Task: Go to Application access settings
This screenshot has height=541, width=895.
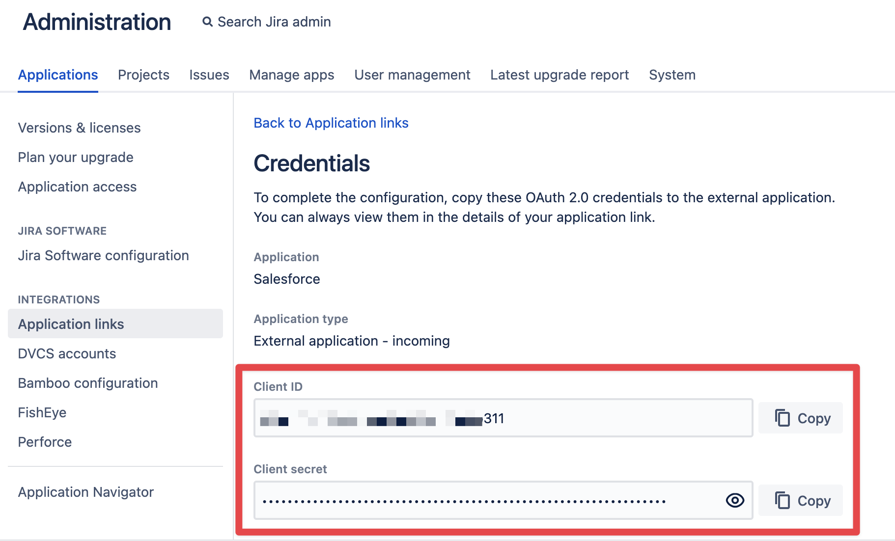Action: 77,187
